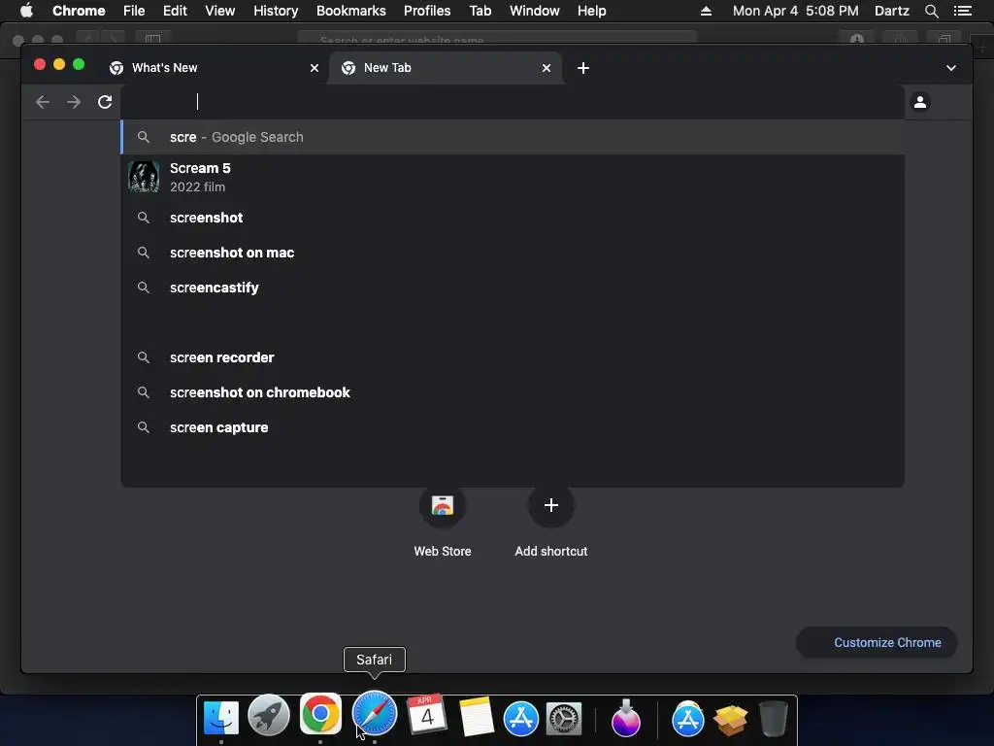Image resolution: width=994 pixels, height=746 pixels.
Task: Select the New Tab tab
Action: click(445, 68)
